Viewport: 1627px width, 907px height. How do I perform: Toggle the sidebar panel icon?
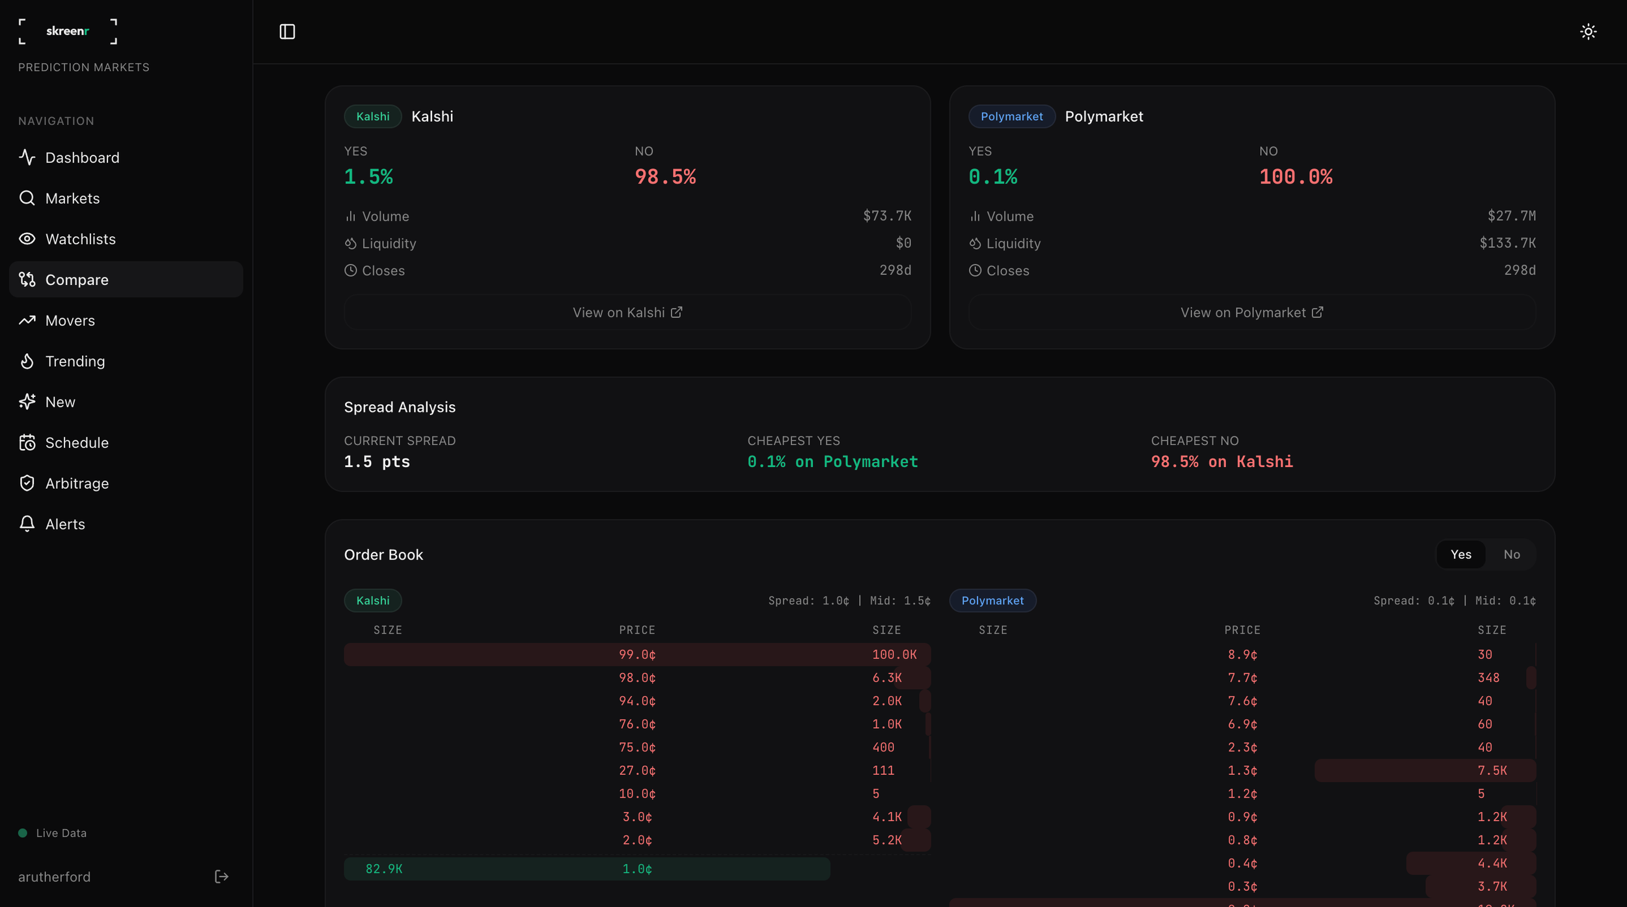point(287,31)
